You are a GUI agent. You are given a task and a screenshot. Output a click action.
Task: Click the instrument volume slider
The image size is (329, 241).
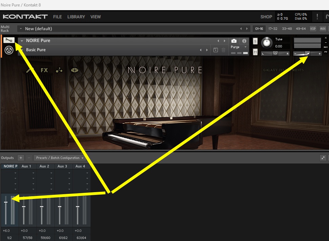click(x=307, y=54)
